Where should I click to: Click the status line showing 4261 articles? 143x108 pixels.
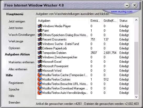(x=87, y=104)
